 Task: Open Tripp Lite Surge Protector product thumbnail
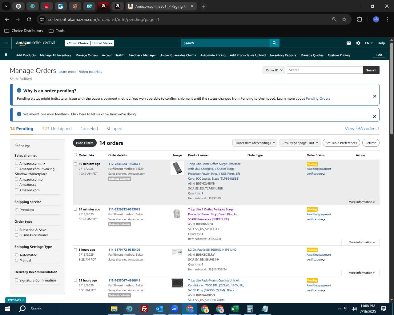click(x=177, y=168)
